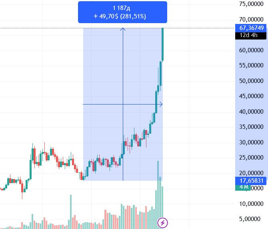Click the right arrowhead of horizontal measure line
Image resolution: width=268 pixels, height=229 pixels.
pyautogui.click(x=161, y=105)
